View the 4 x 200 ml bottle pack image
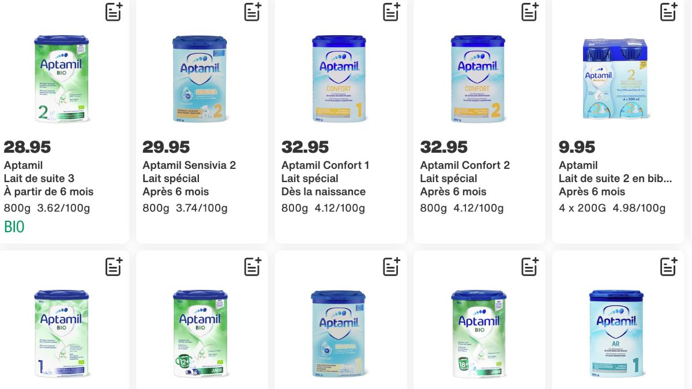Viewport: 692px width, 389px height. [616, 79]
